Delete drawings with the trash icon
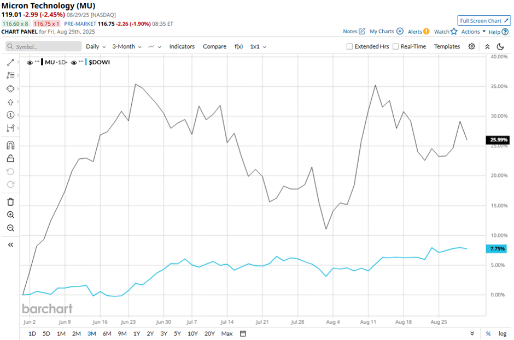Viewport: 514px width, 340px height. (10, 201)
